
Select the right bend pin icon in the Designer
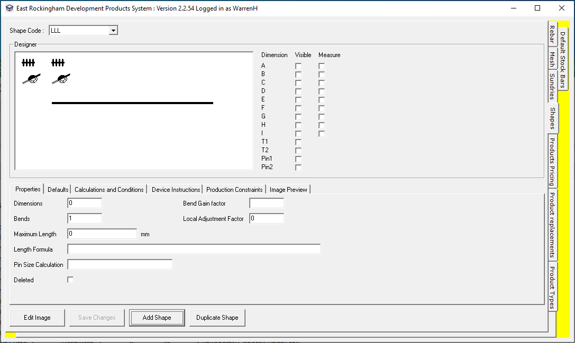tap(61, 80)
